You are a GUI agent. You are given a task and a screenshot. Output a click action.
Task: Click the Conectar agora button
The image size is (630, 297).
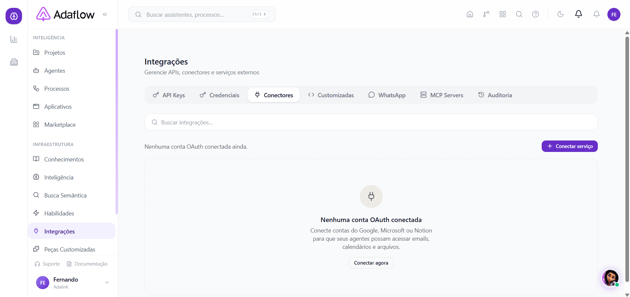tap(371, 263)
